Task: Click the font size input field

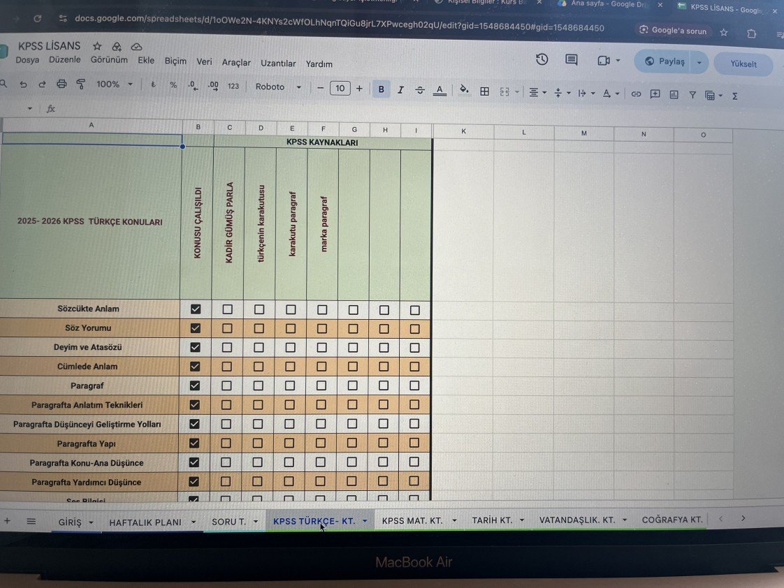Action: pos(340,89)
